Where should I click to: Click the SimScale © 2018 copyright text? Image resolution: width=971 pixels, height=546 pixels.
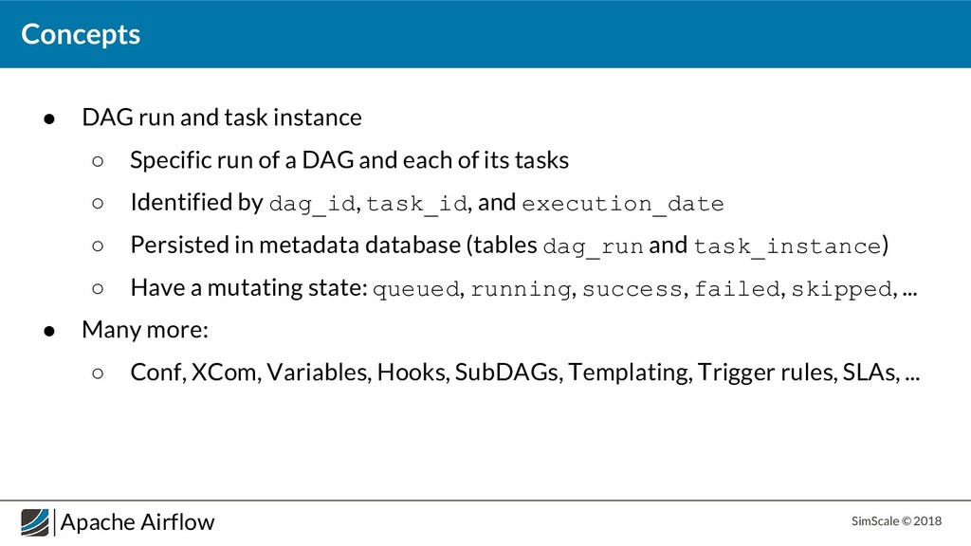[x=896, y=521]
